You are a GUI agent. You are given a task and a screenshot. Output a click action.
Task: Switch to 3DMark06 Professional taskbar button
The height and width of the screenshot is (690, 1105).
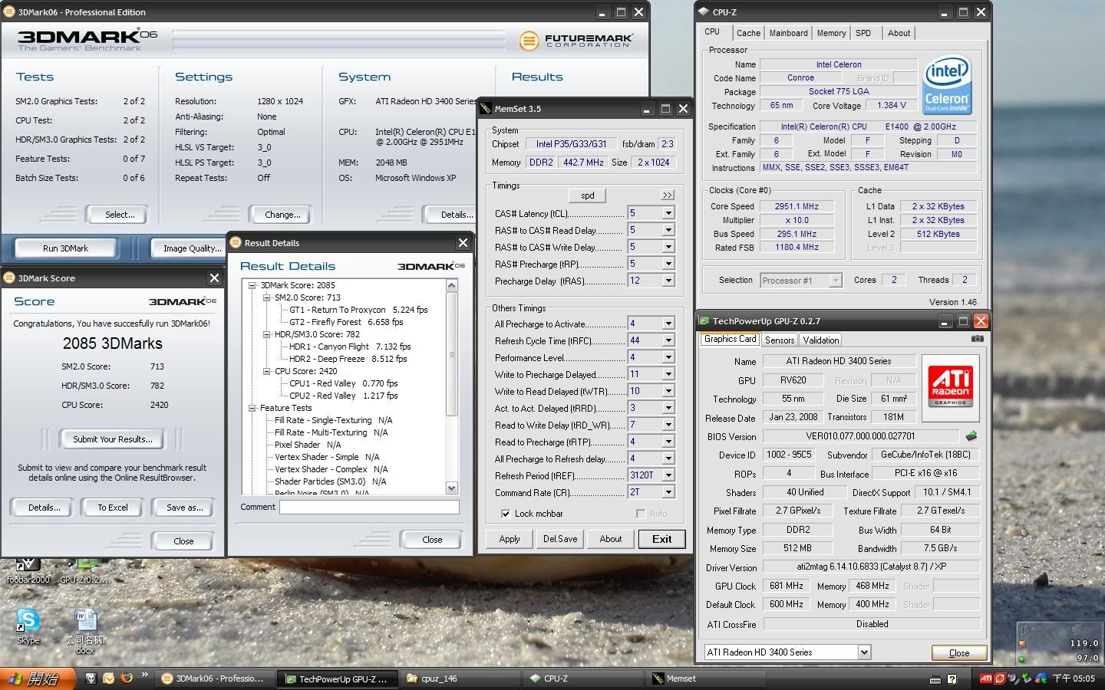[213, 678]
